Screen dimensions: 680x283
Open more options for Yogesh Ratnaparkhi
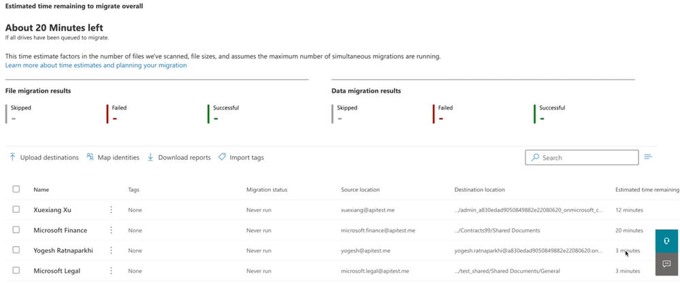coord(111,250)
